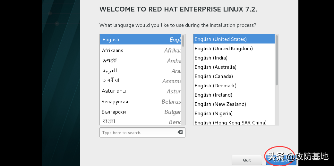Screen dimensions: 334x166
Task: Click the Quit button
Action: click(247, 160)
